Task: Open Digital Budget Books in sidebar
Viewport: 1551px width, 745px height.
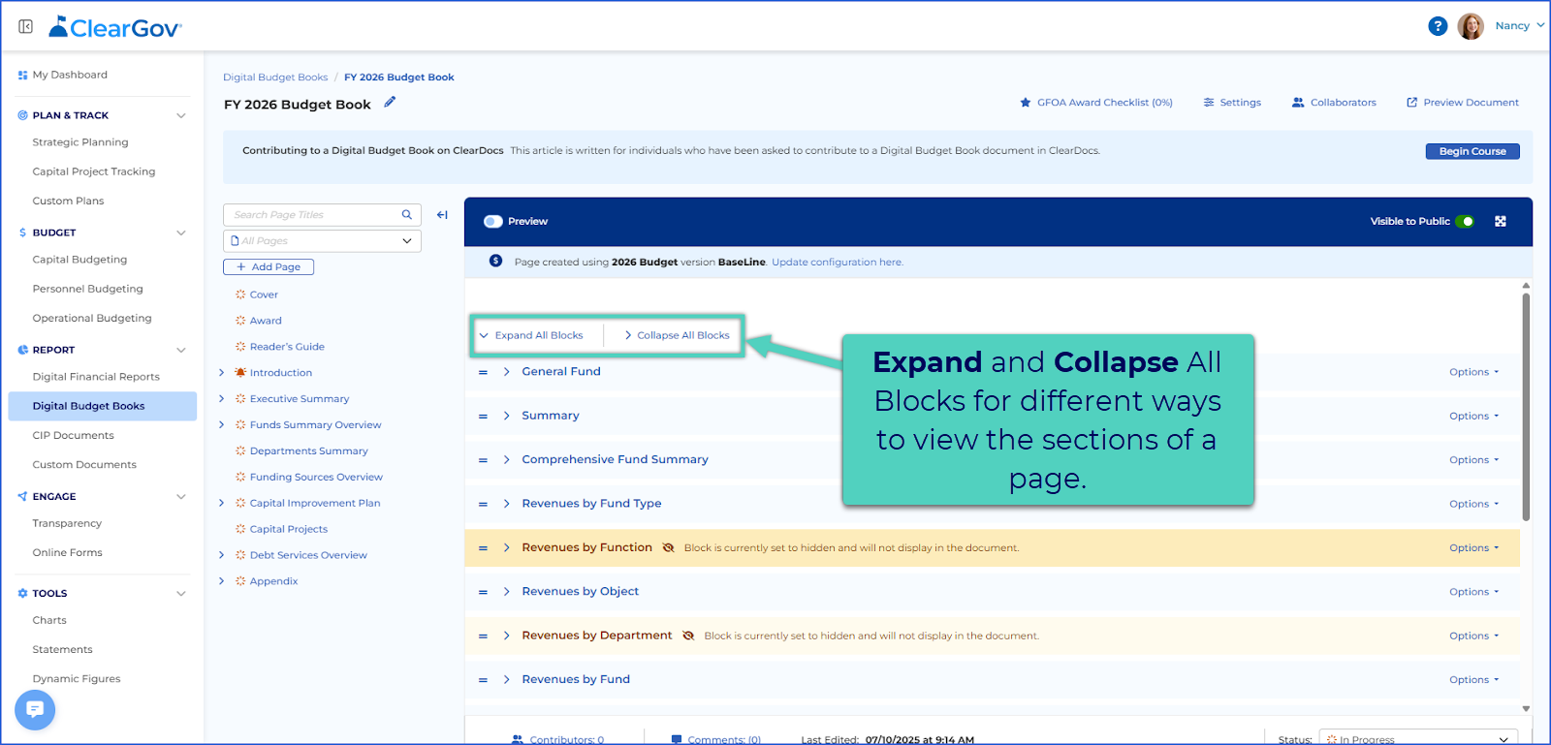Action: click(102, 406)
